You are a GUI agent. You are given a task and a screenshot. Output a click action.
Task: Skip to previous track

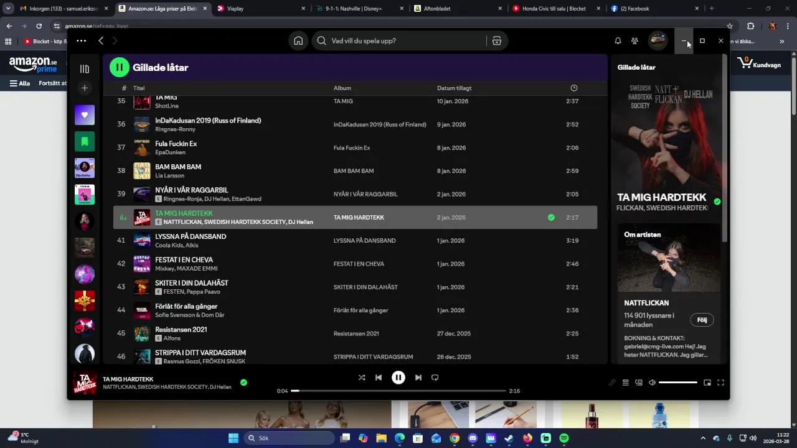click(x=379, y=377)
